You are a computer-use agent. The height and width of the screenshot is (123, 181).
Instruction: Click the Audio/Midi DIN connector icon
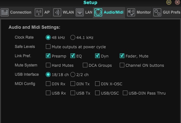[98, 12]
